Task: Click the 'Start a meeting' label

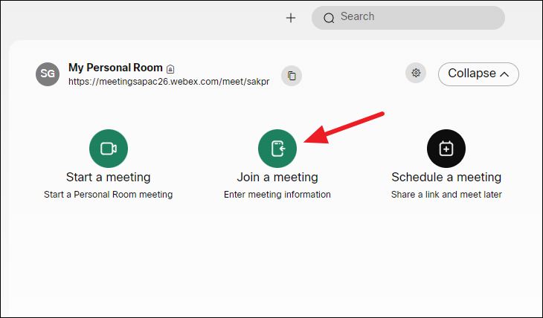Action: (109, 177)
